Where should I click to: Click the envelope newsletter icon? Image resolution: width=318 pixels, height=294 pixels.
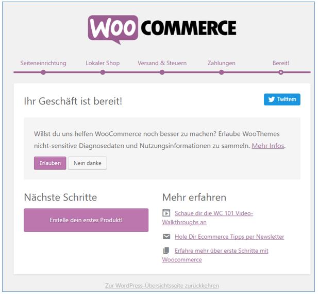[166, 237]
